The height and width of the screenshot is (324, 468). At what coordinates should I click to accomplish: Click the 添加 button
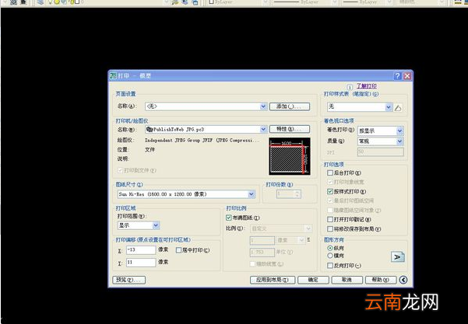pyautogui.click(x=290, y=106)
